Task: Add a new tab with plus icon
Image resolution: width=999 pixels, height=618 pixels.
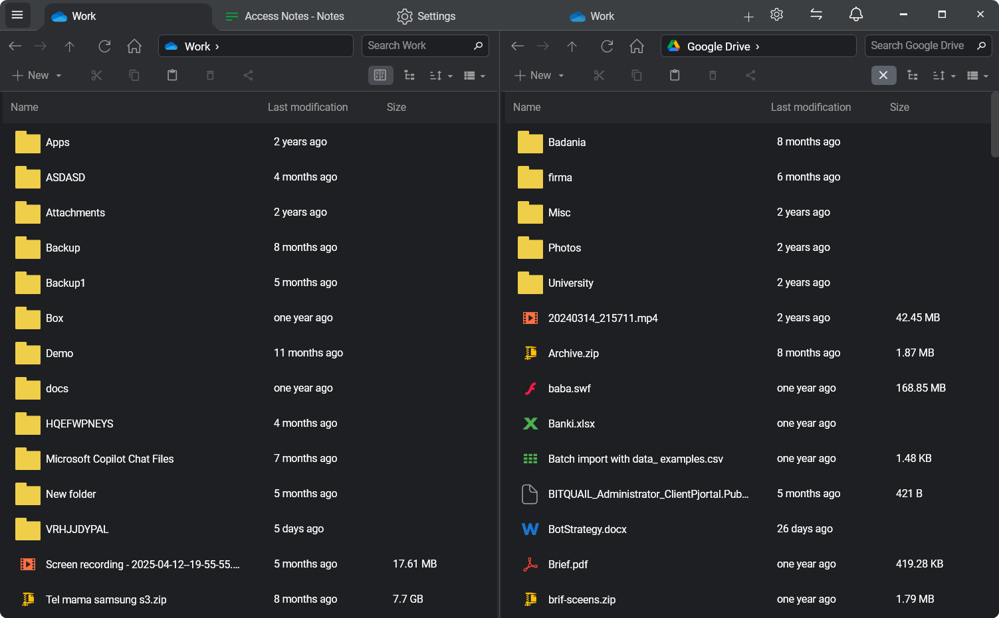Action: coord(748,17)
